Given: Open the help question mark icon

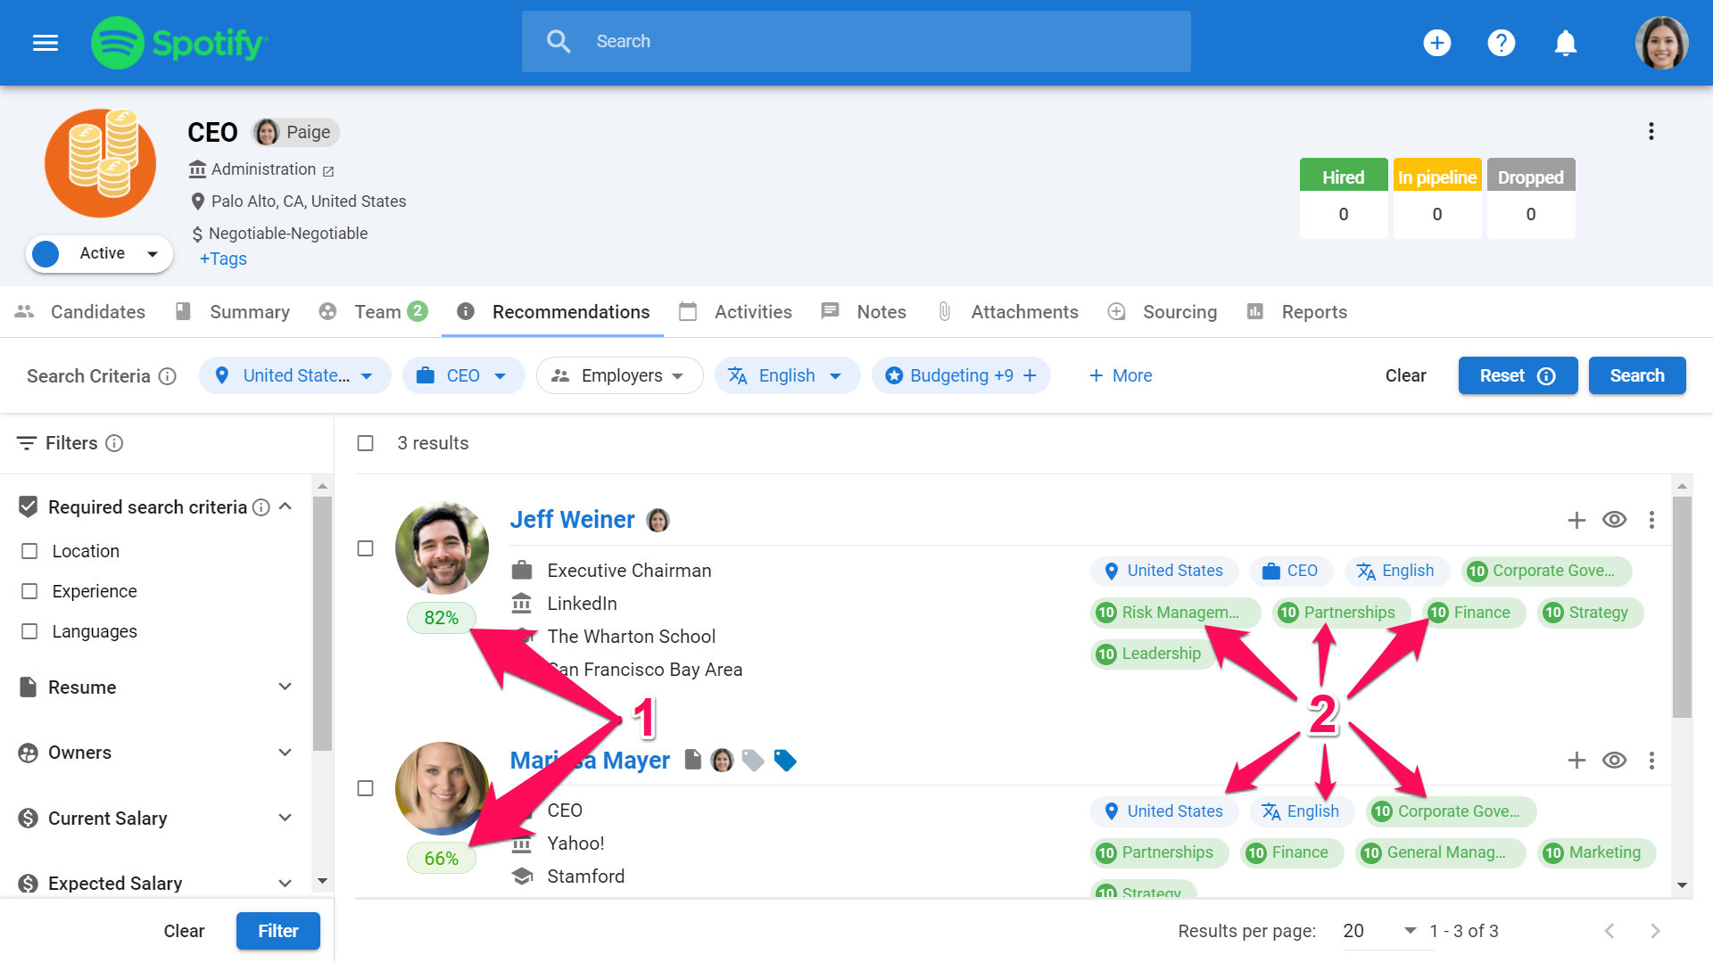Looking at the screenshot, I should click(1501, 42).
